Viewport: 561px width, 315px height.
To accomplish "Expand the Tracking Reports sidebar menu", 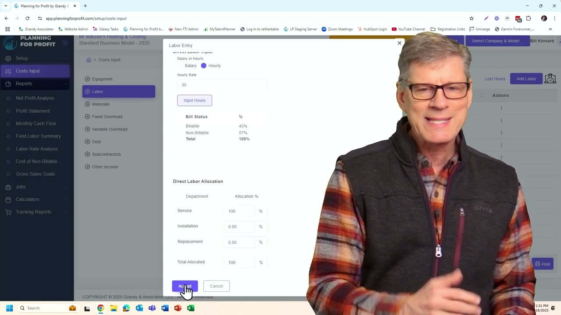I will click(36, 212).
